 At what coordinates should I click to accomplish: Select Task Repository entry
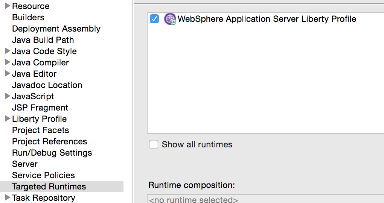44,198
